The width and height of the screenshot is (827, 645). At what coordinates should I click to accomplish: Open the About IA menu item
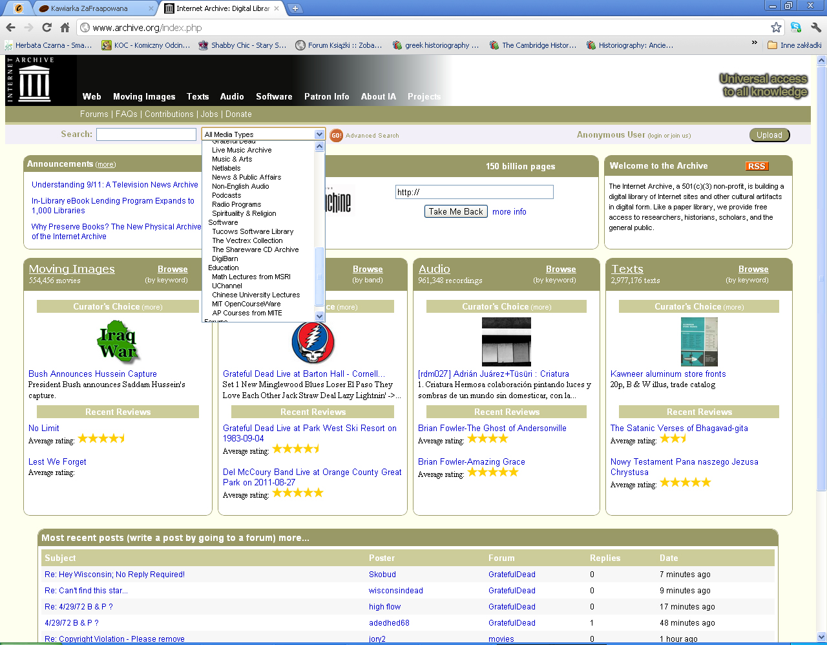point(378,96)
